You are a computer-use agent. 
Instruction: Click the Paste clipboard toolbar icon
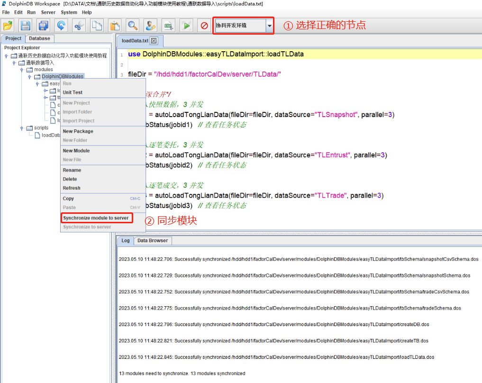tap(115, 26)
